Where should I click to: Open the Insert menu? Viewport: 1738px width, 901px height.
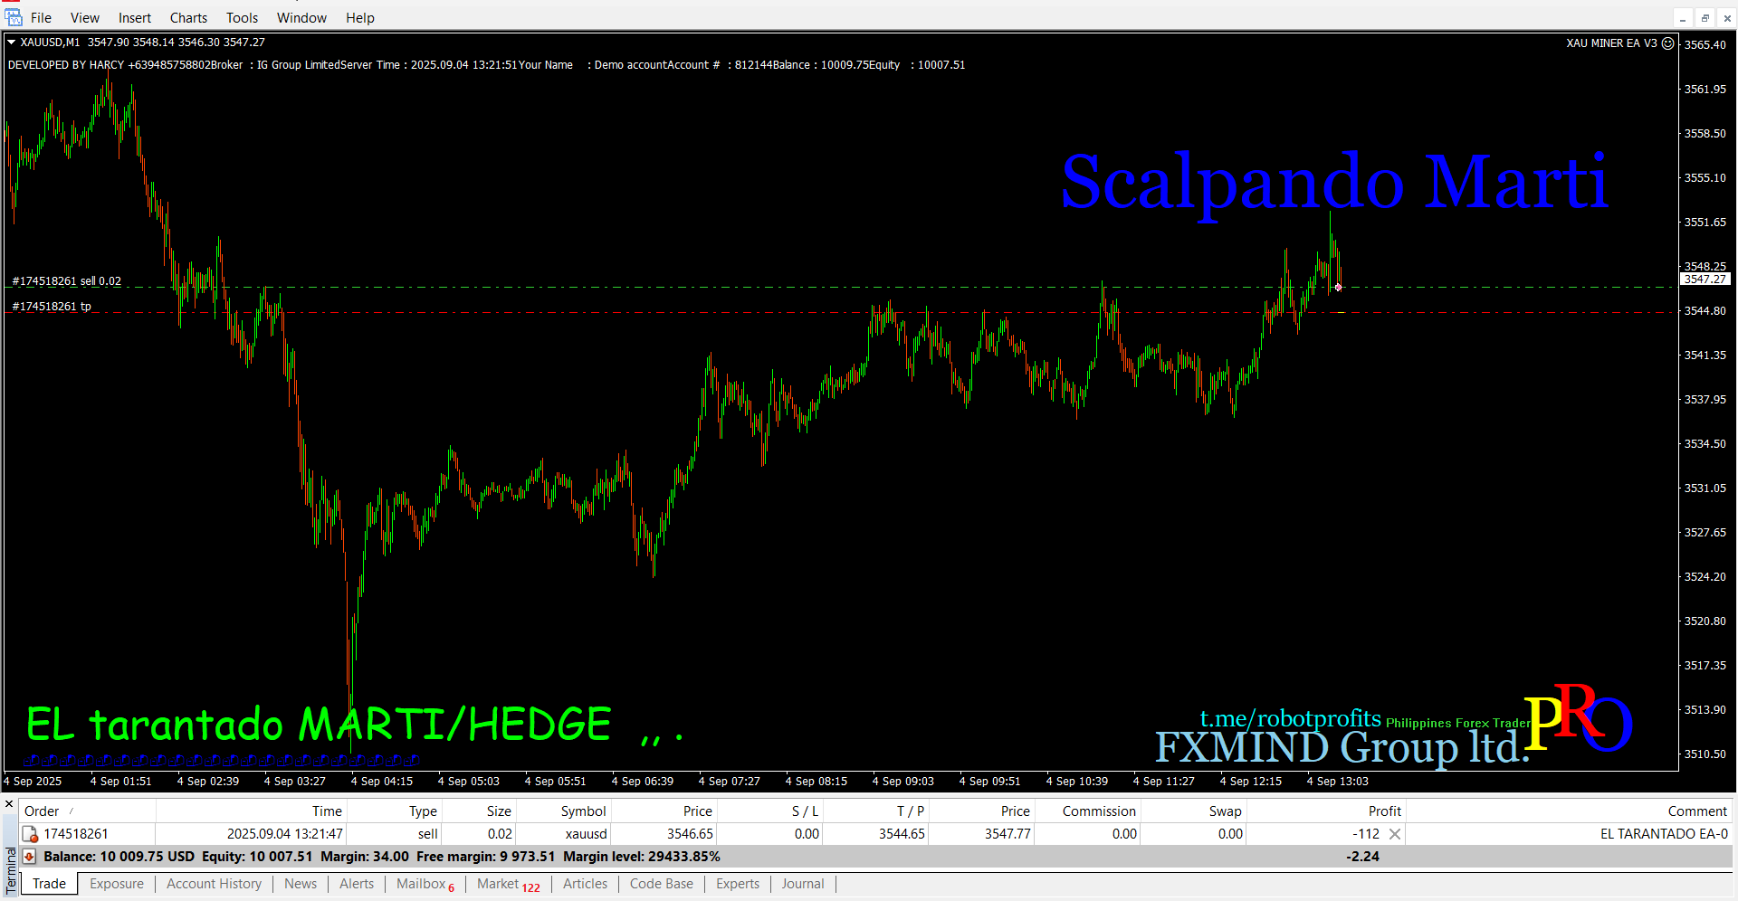pyautogui.click(x=135, y=17)
